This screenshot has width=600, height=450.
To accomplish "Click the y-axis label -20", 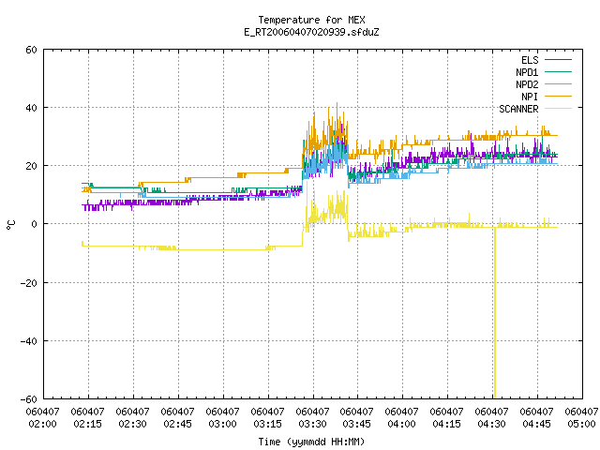I will click(x=29, y=283).
